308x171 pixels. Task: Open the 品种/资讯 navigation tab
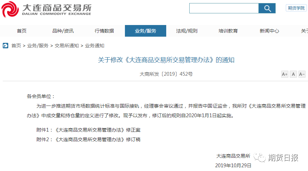63,31
